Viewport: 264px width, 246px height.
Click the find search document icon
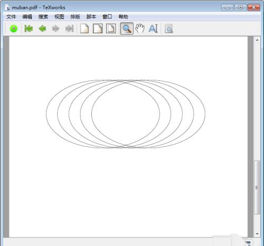coord(169,29)
